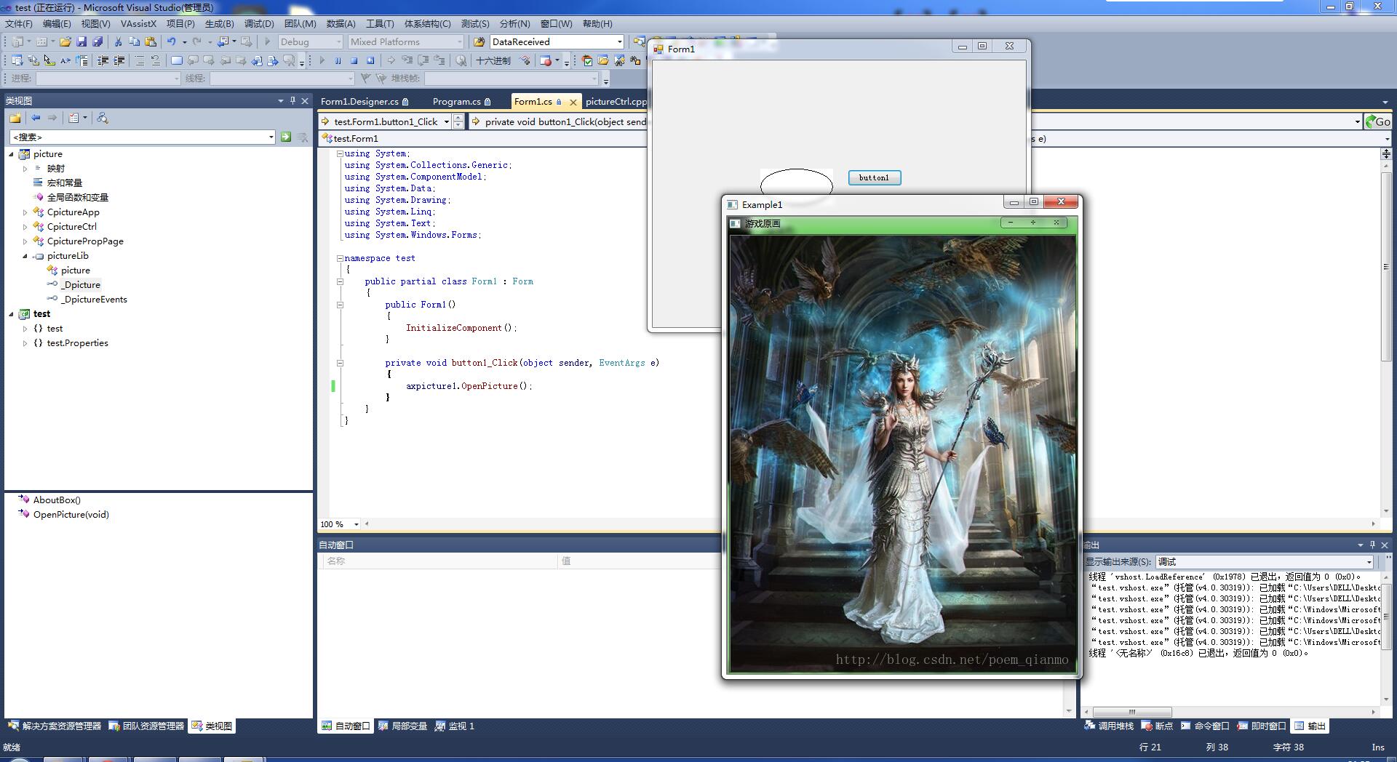Click the green search Go arrow in class view

[x=286, y=137]
